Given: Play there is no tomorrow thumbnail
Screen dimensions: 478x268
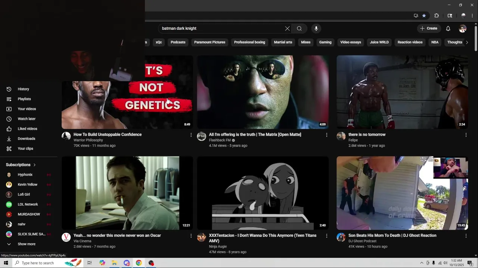Looking at the screenshot, I should tap(402, 92).
